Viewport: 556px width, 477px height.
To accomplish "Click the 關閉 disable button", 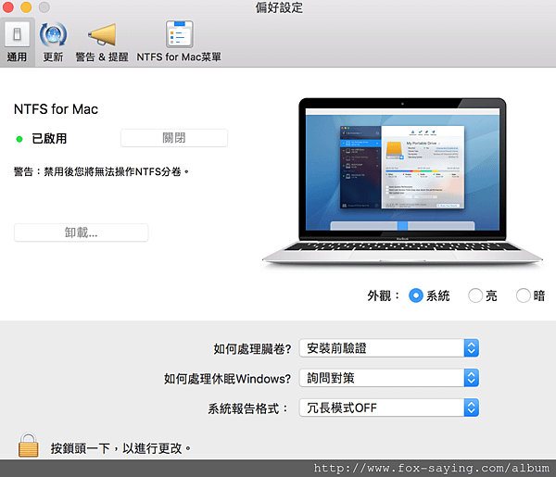I will pos(174,138).
